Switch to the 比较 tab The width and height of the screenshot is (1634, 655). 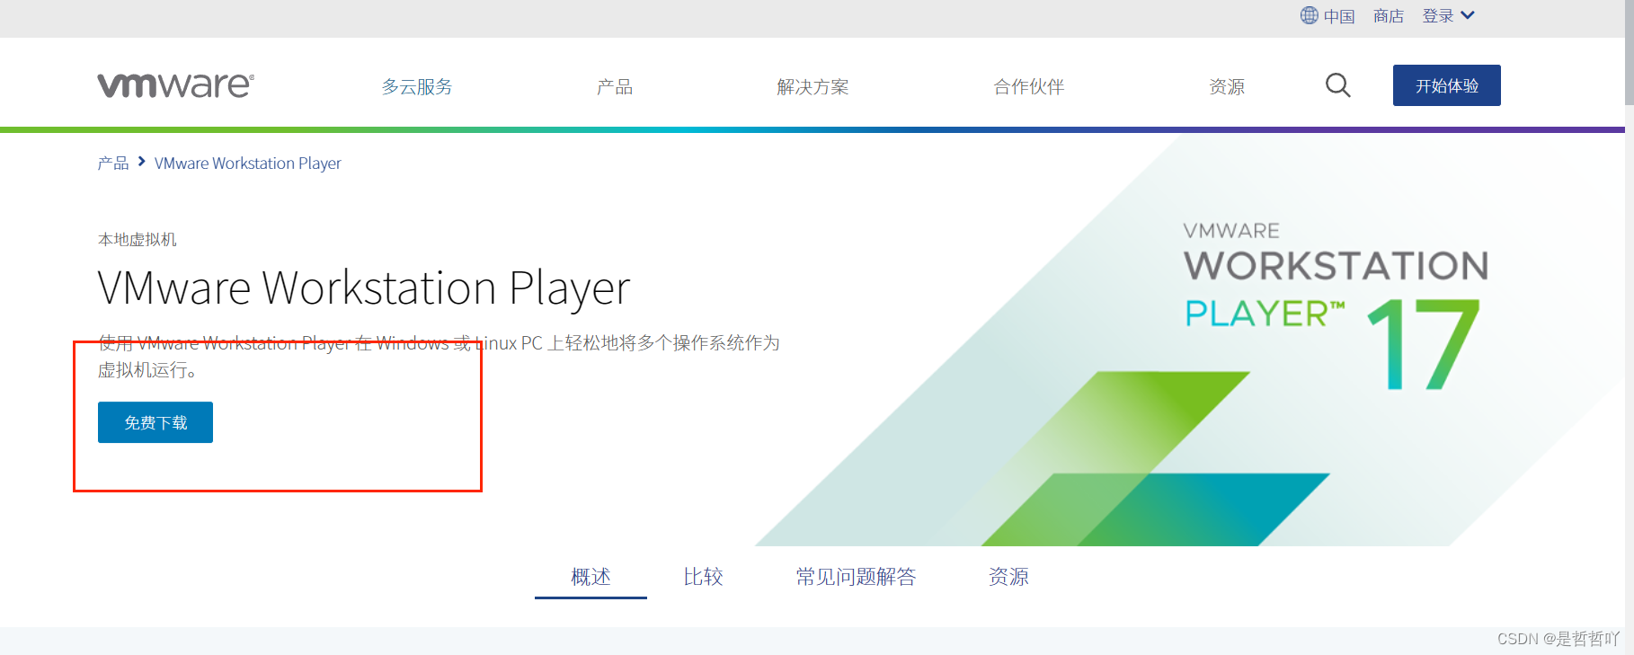pyautogui.click(x=703, y=577)
